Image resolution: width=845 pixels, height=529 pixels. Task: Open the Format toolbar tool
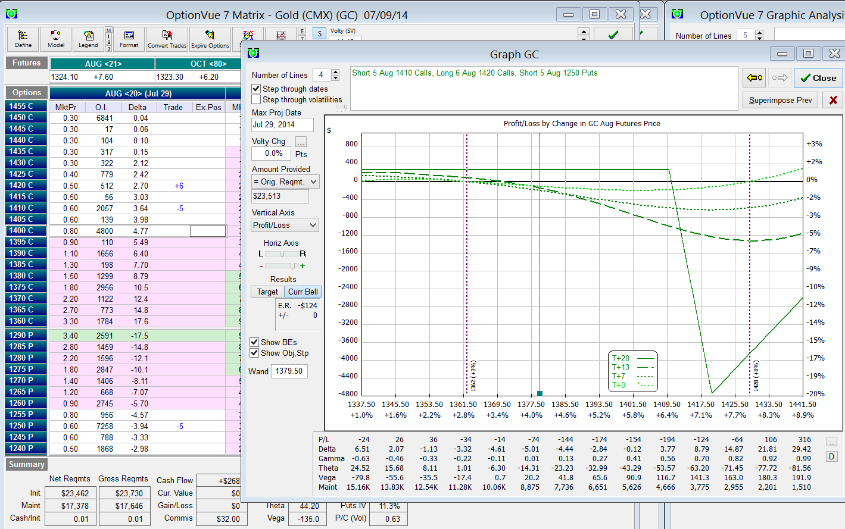click(x=129, y=39)
